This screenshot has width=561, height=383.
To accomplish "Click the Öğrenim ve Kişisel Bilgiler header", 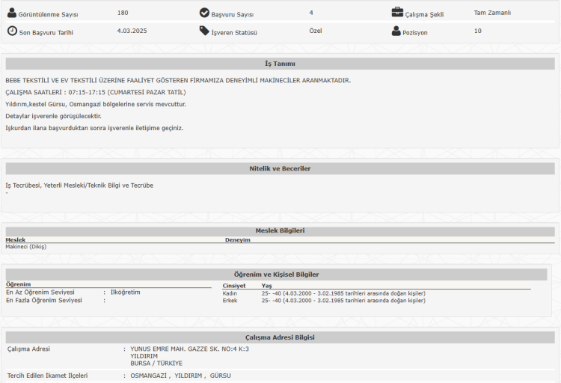I will click(277, 275).
